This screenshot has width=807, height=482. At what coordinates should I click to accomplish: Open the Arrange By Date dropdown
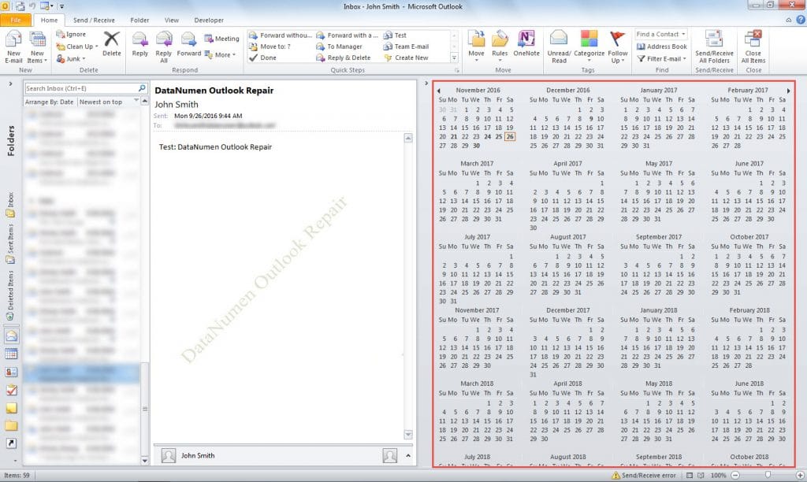(x=51, y=101)
